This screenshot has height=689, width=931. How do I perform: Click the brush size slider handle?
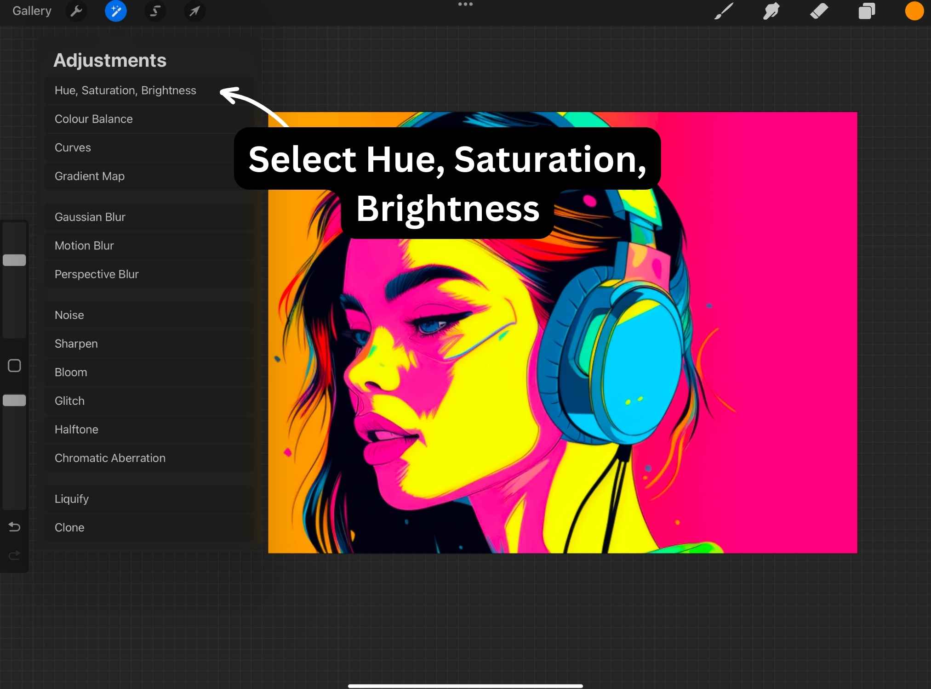pyautogui.click(x=14, y=260)
